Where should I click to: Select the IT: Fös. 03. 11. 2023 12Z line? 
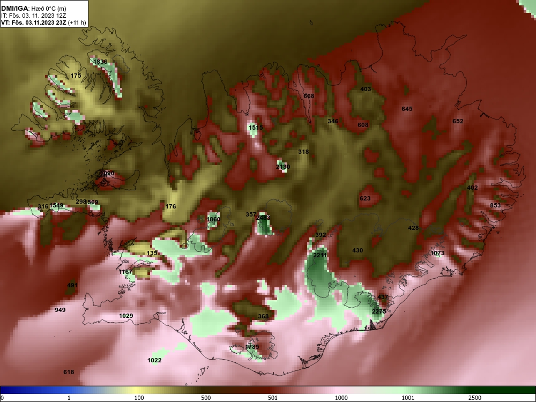click(32, 16)
